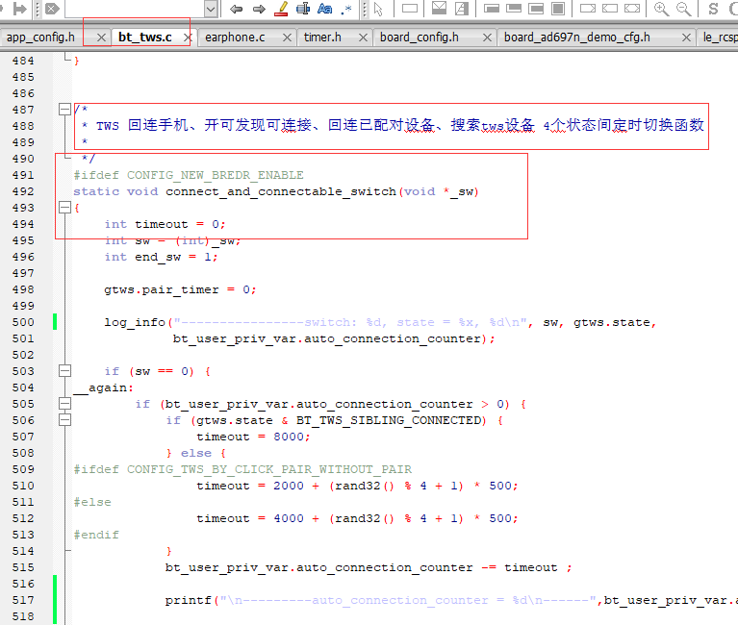
Task: Go back with the left arrow icon
Action: tap(237, 9)
